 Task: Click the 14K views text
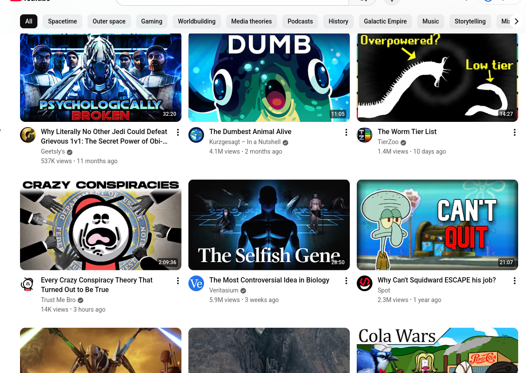(x=54, y=309)
